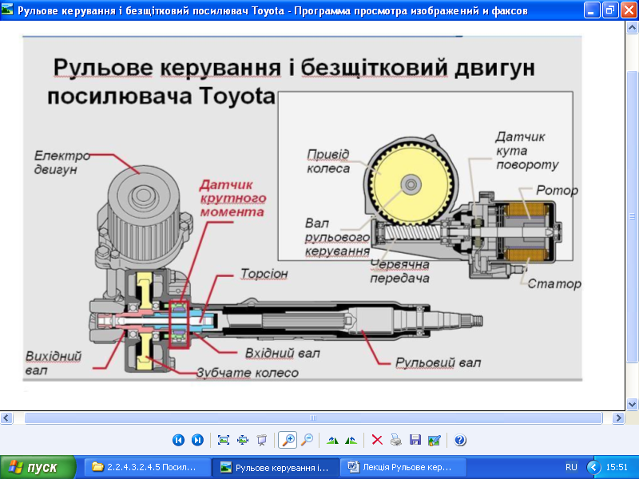Click the vertical scrollbar down arrow
This screenshot has width=639, height=479.
[x=632, y=404]
